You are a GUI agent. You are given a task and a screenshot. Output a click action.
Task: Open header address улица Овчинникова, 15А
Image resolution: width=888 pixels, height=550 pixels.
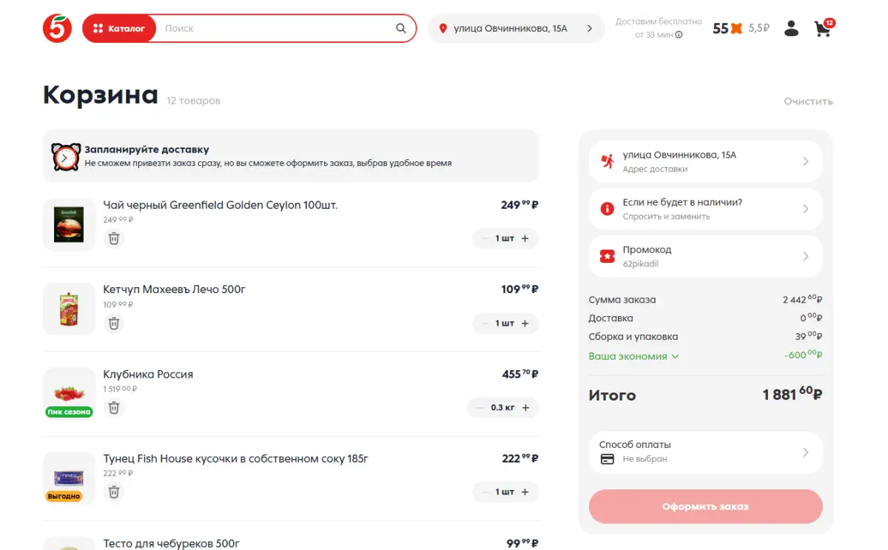tap(517, 28)
